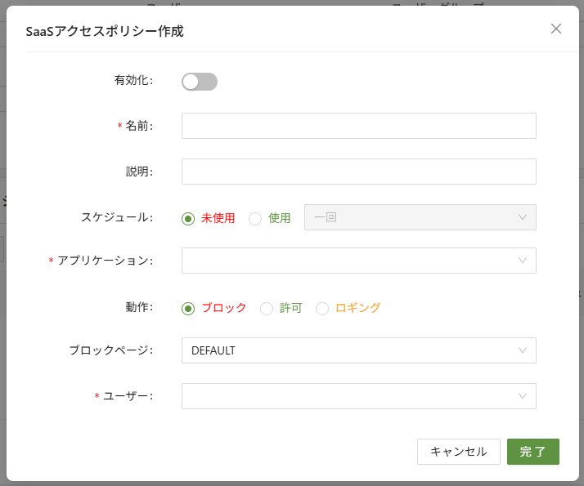Screen dimensions: 584x486
Task: Enable the 有効化 toggle switch
Action: tap(200, 82)
